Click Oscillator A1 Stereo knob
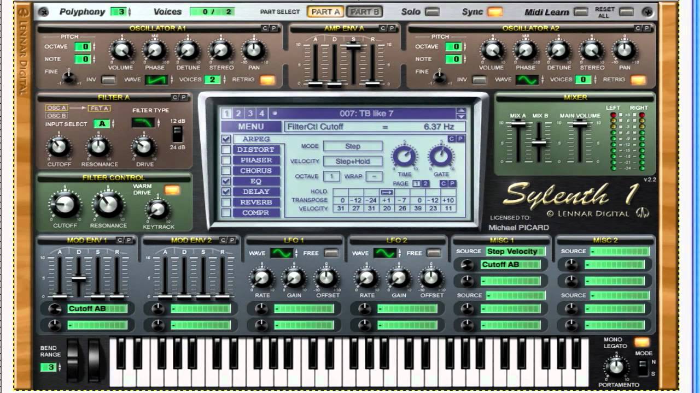The width and height of the screenshot is (700, 393). 220,51
